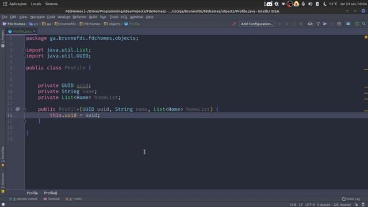Open the Analyze menu
The height and width of the screenshot is (207, 368).
click(64, 17)
